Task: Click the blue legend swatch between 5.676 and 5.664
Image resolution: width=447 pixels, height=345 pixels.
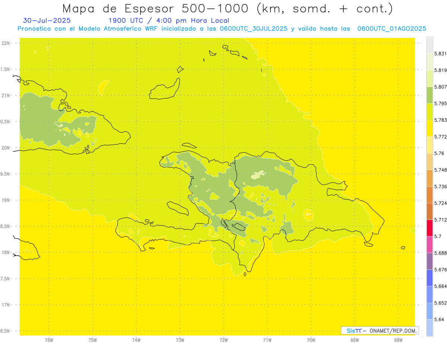Action: click(x=429, y=278)
